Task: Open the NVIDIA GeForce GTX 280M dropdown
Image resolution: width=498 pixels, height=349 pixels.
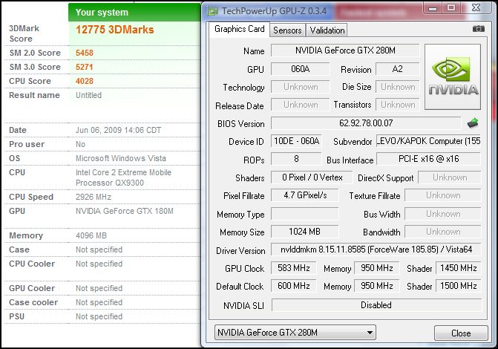Action: pos(295,333)
